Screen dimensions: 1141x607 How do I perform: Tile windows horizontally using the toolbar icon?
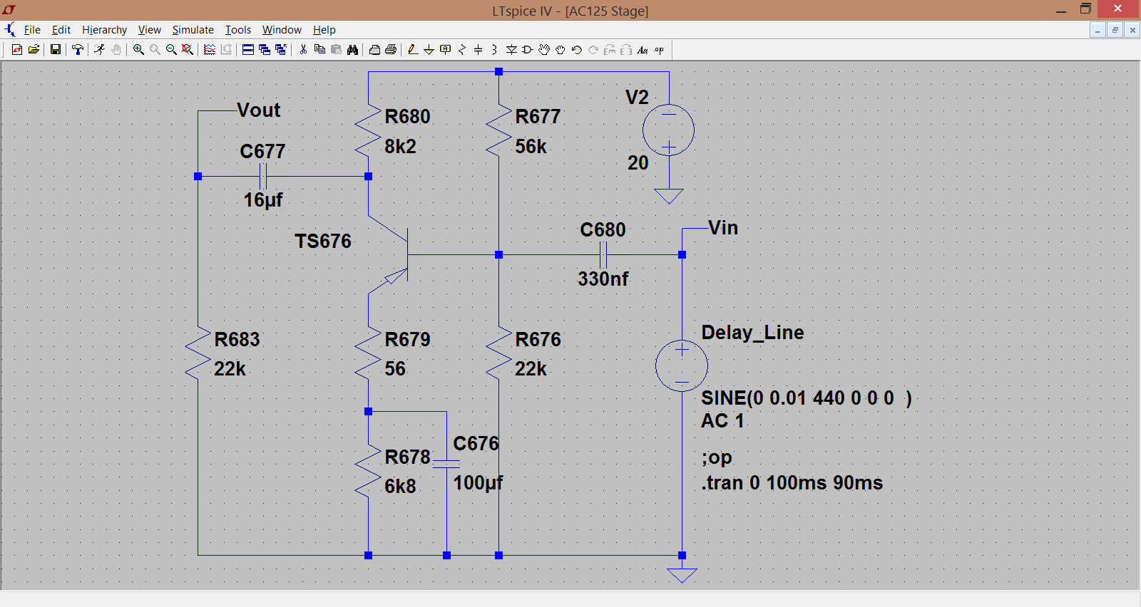pos(248,49)
